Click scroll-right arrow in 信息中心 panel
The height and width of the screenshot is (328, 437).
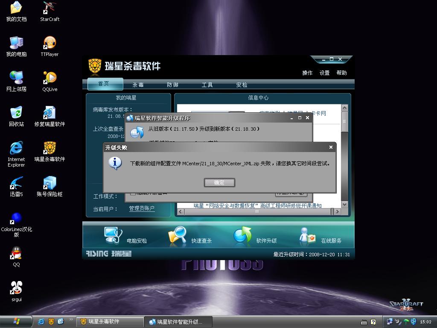click(x=338, y=211)
